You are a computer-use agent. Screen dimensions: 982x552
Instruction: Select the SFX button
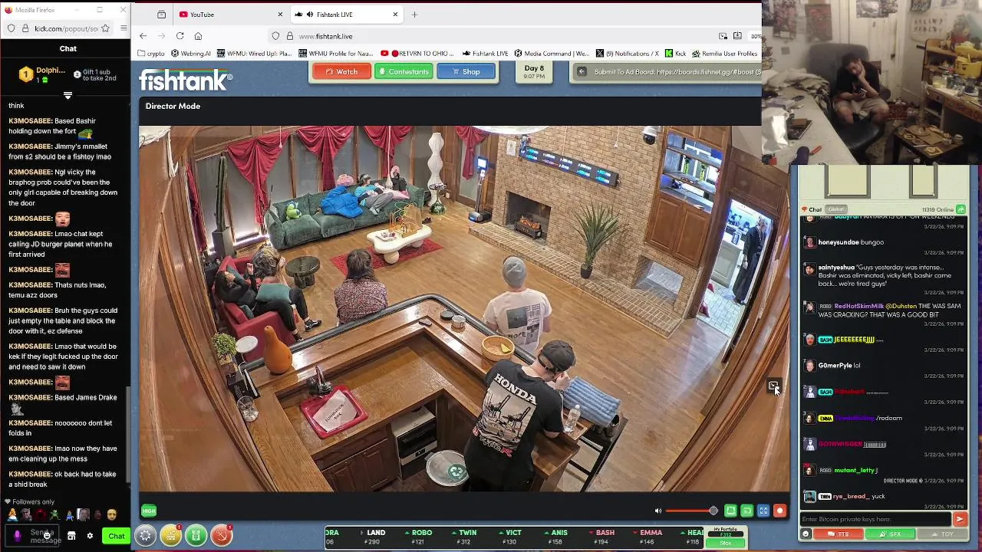click(x=890, y=534)
